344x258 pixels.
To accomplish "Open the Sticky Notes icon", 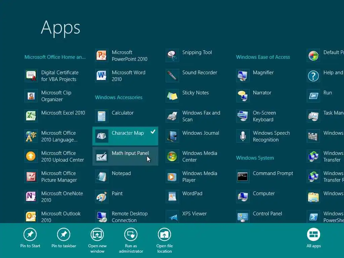I will pyautogui.click(x=172, y=96).
